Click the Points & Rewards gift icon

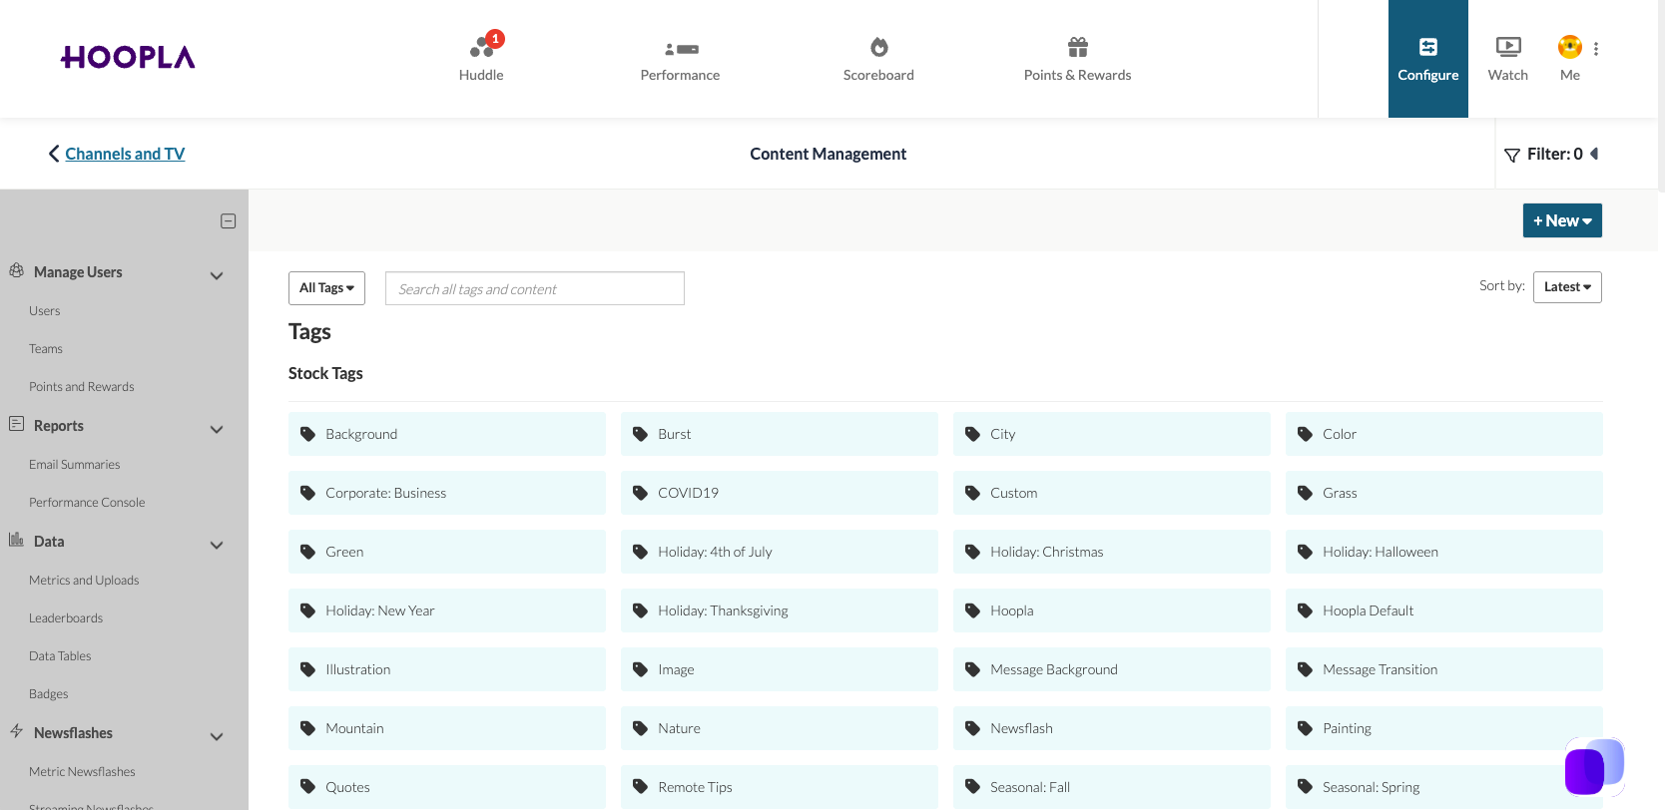click(x=1077, y=47)
